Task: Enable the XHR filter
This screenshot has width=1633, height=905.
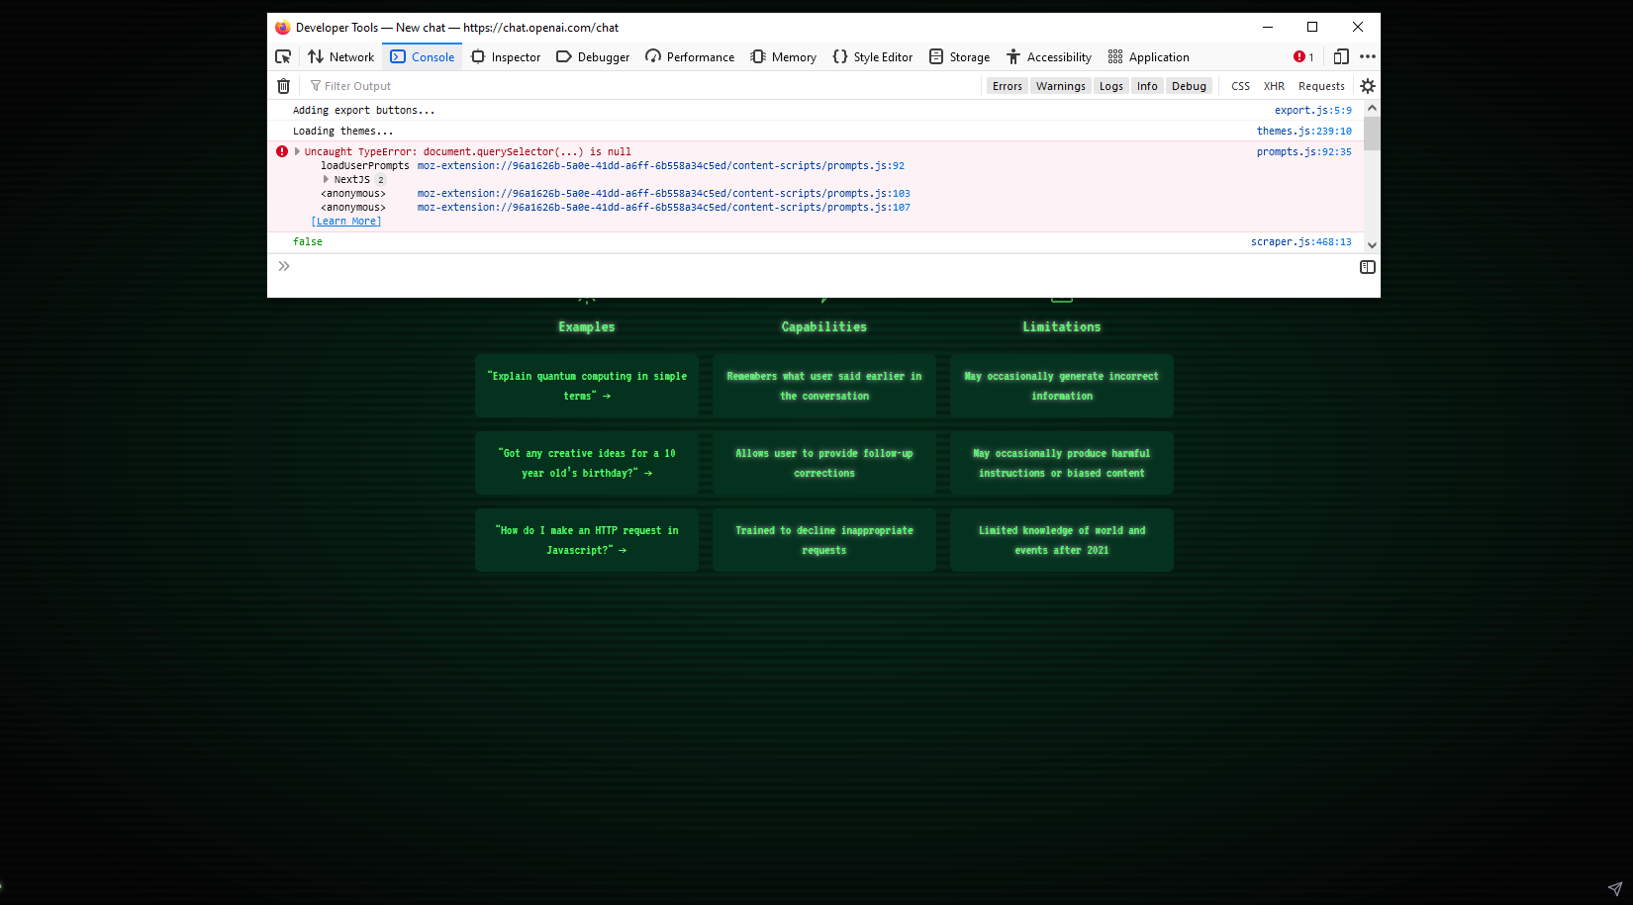Action: (1274, 86)
